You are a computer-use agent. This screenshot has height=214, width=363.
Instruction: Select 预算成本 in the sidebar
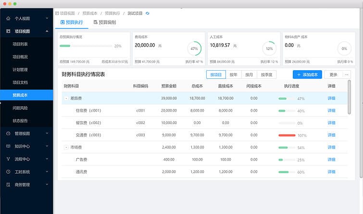point(26,95)
